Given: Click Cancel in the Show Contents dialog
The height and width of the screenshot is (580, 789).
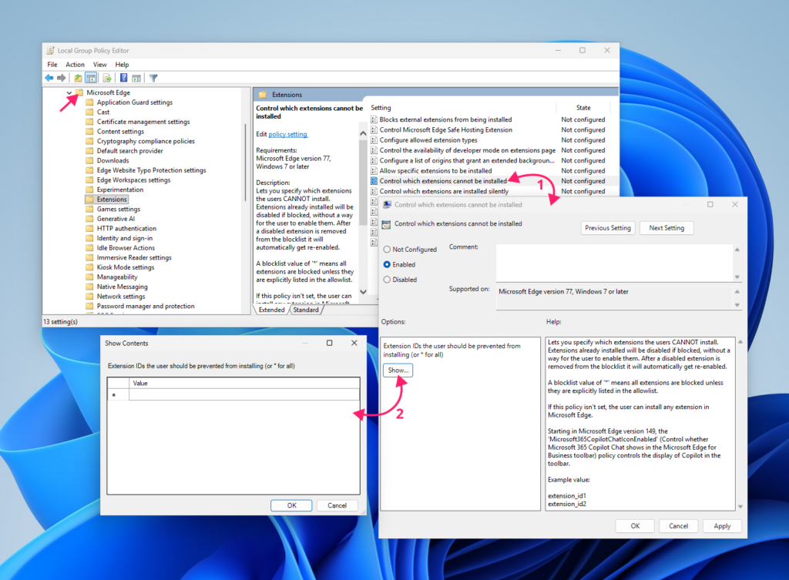Looking at the screenshot, I should (x=337, y=505).
